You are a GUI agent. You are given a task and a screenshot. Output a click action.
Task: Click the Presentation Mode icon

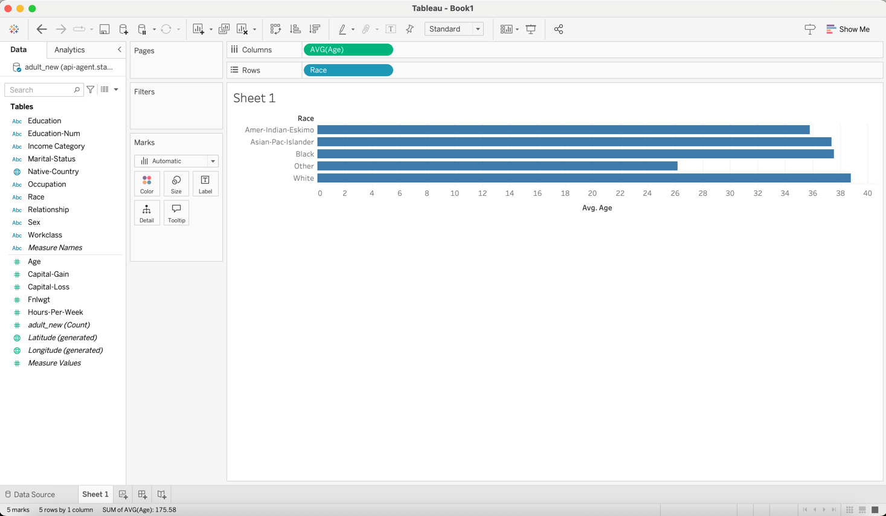531,29
